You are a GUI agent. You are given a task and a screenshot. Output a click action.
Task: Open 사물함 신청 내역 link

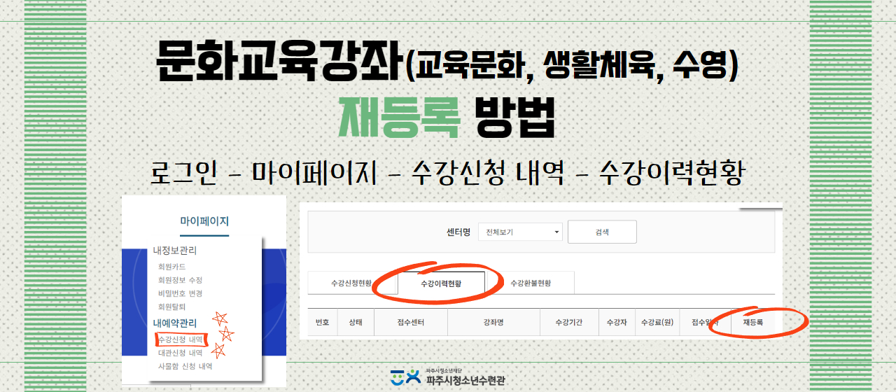(x=185, y=366)
